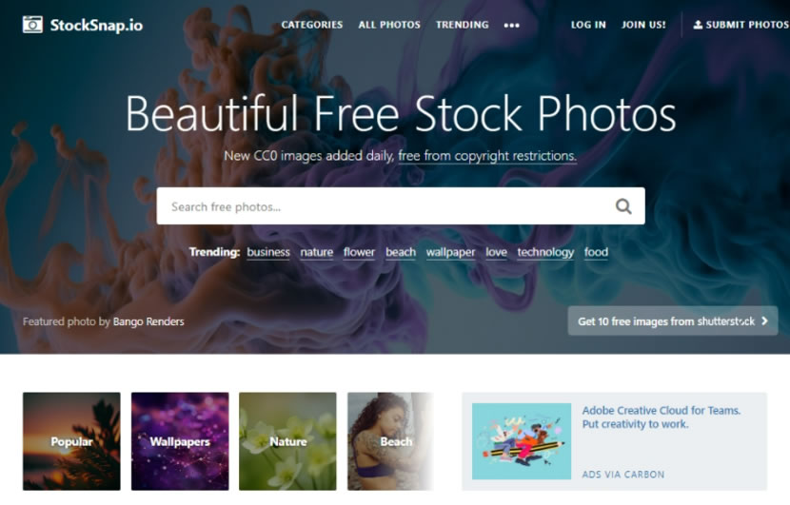Select the trending tag business
The width and height of the screenshot is (790, 505).
[x=268, y=252]
